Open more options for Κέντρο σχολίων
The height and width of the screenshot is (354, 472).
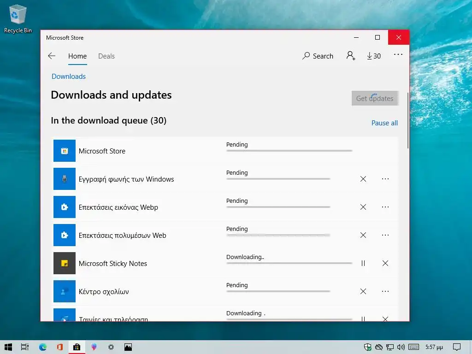[x=385, y=291]
